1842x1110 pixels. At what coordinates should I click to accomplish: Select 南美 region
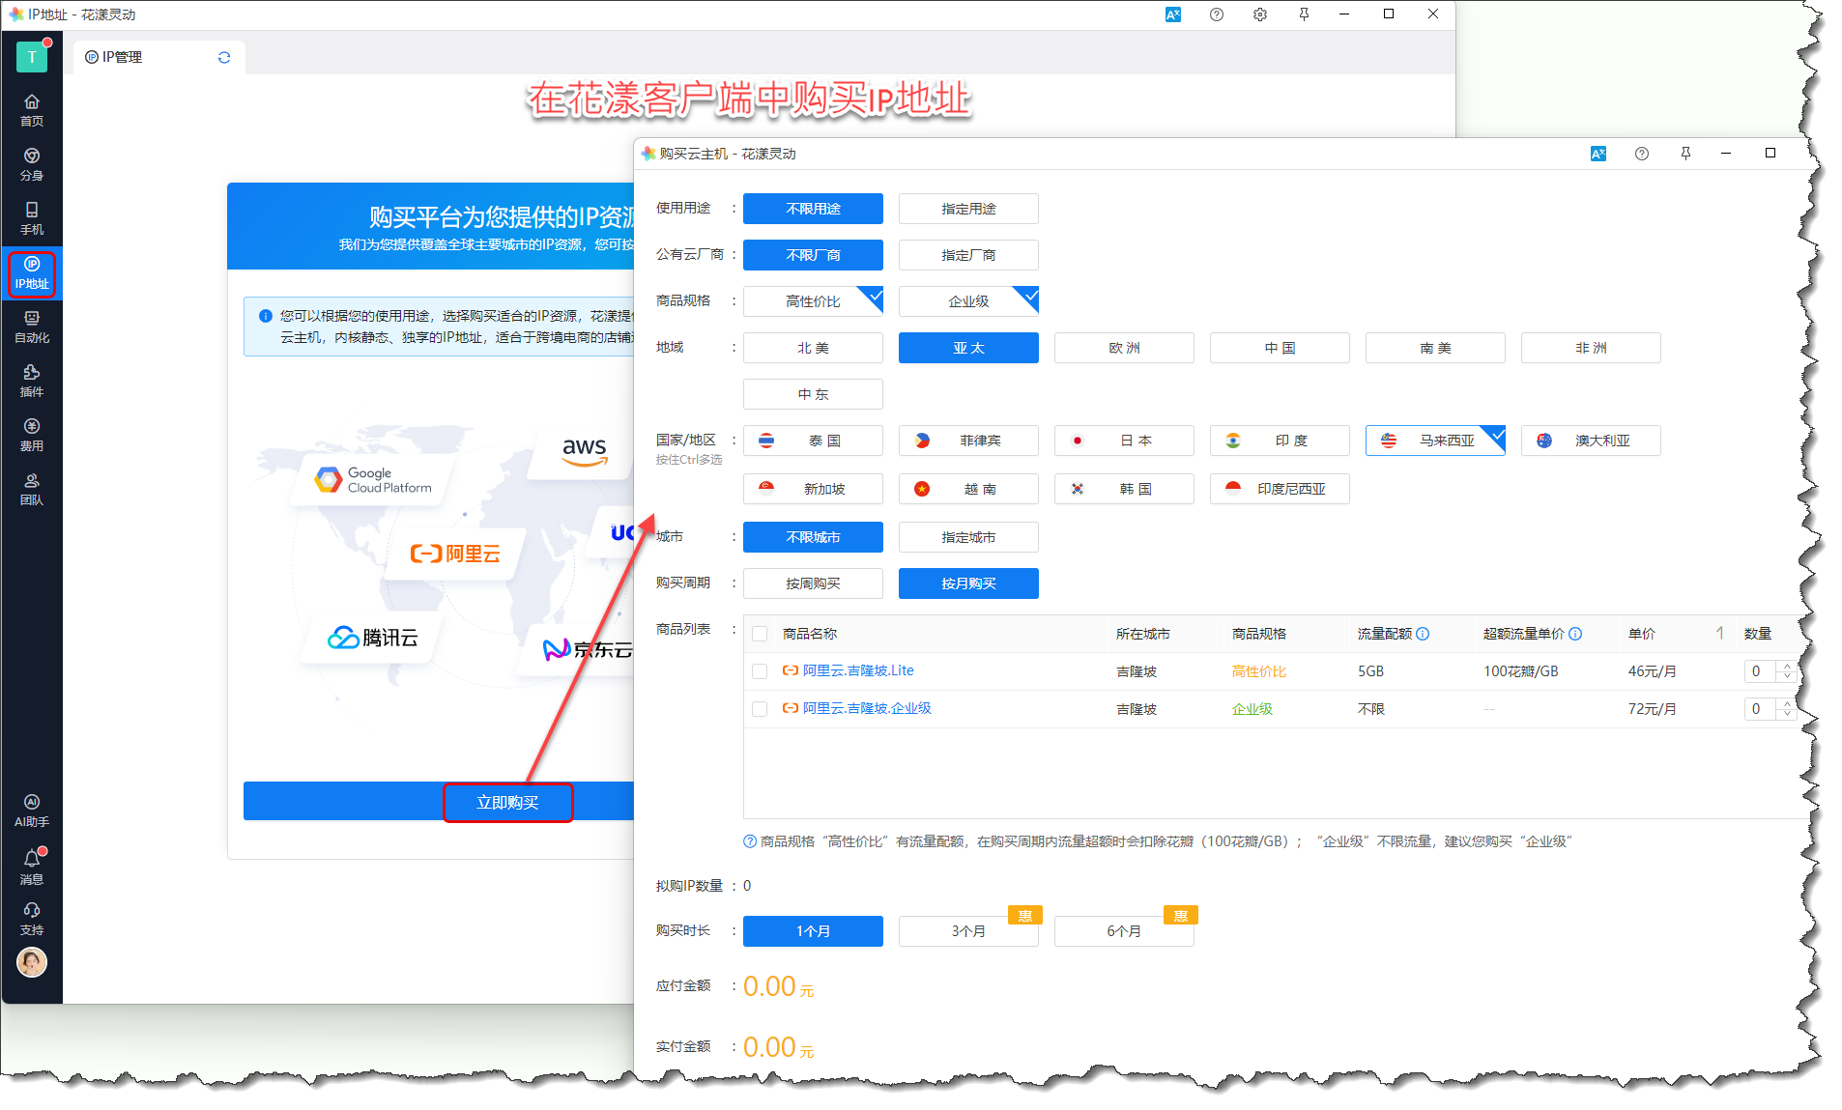(x=1435, y=348)
